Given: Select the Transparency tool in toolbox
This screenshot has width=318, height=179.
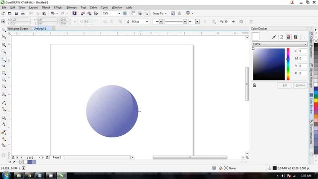Looking at the screenshot, I should coord(3,124).
